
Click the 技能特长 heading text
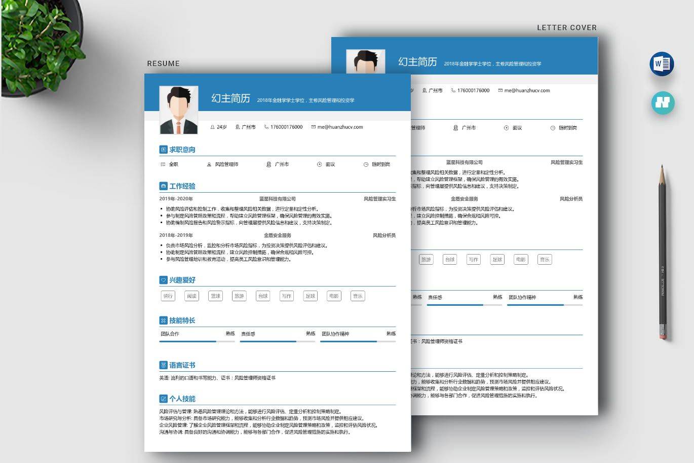click(182, 320)
